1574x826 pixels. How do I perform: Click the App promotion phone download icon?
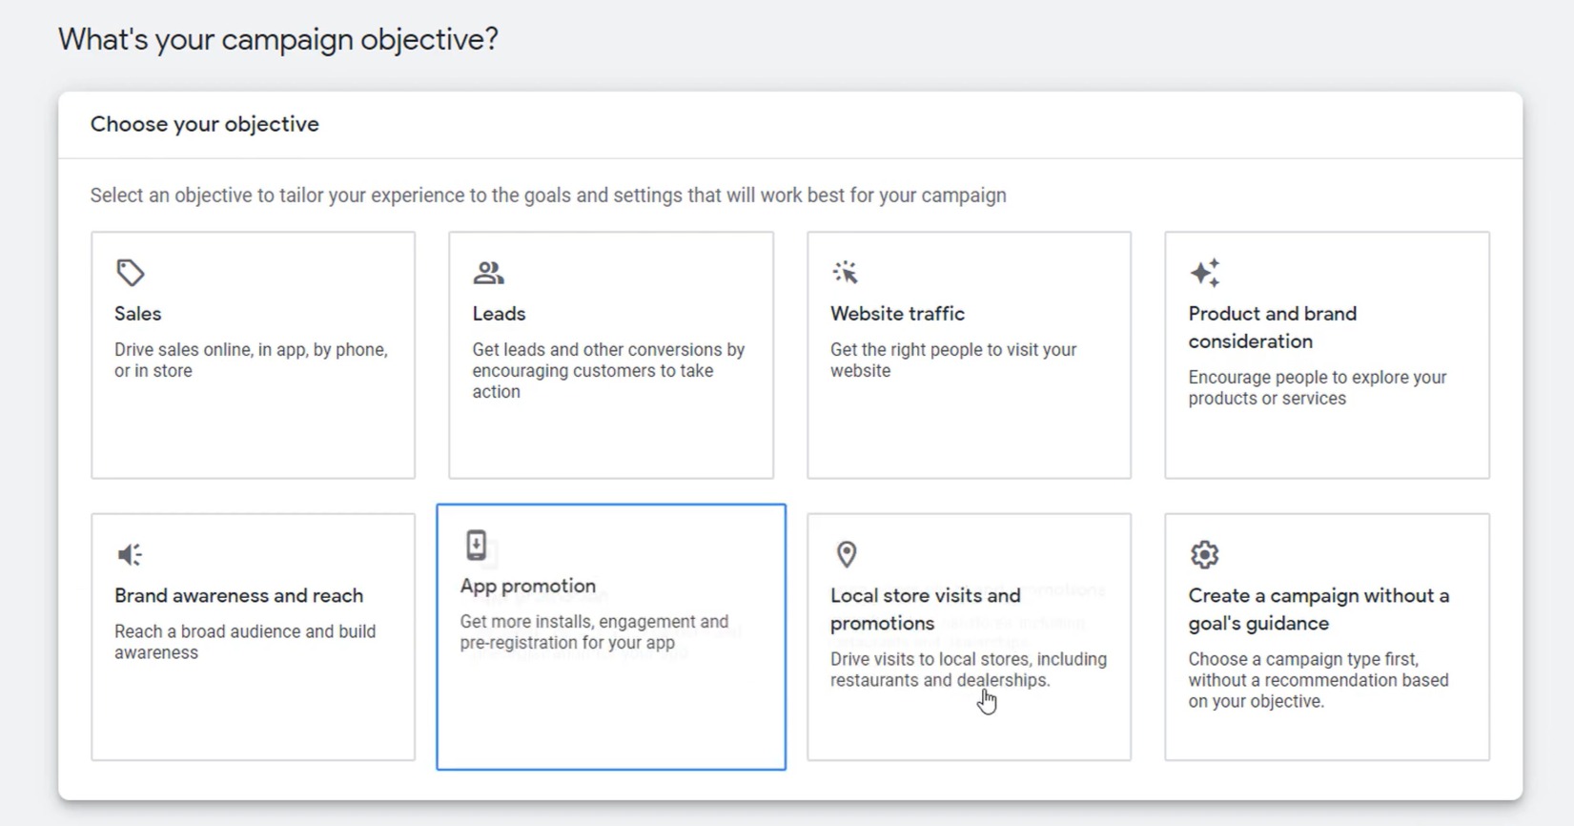tap(477, 546)
